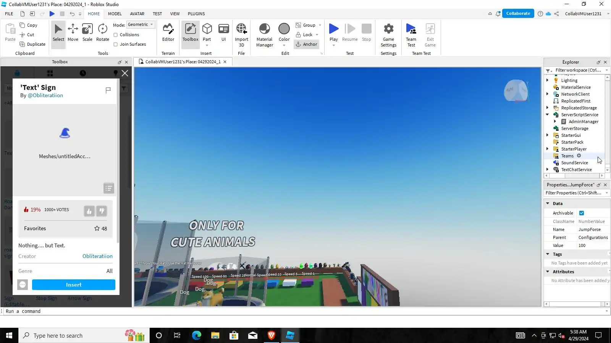The image size is (611, 343).
Task: Click the add icon next to Teams
Action: [579, 156]
